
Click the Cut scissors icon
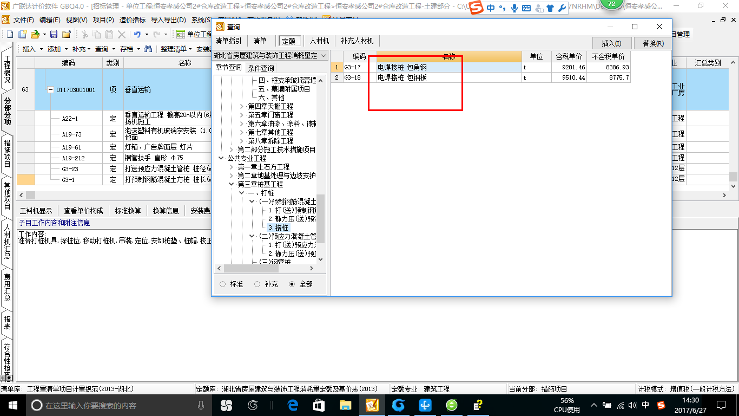(84, 34)
